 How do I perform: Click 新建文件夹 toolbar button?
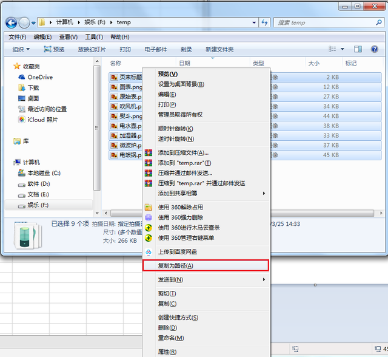pyautogui.click(x=219, y=49)
